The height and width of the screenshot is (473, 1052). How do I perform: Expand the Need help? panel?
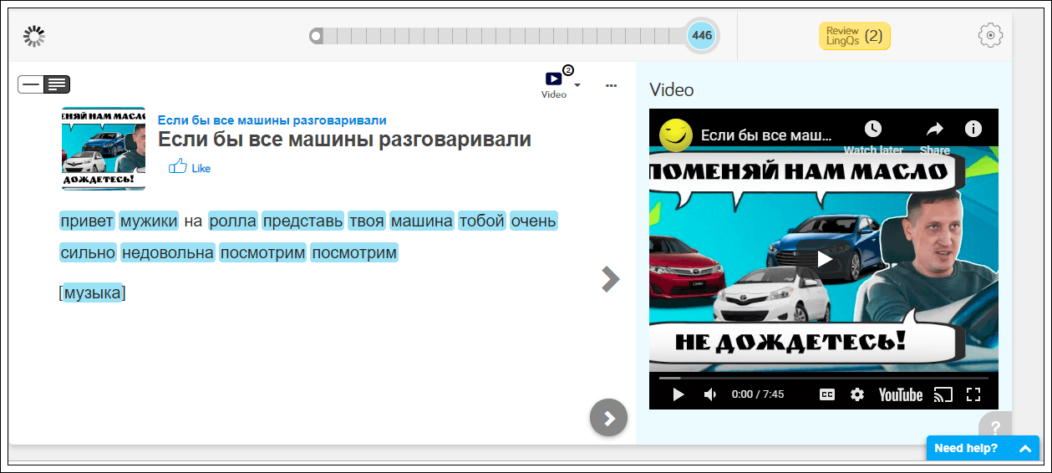pos(983,448)
